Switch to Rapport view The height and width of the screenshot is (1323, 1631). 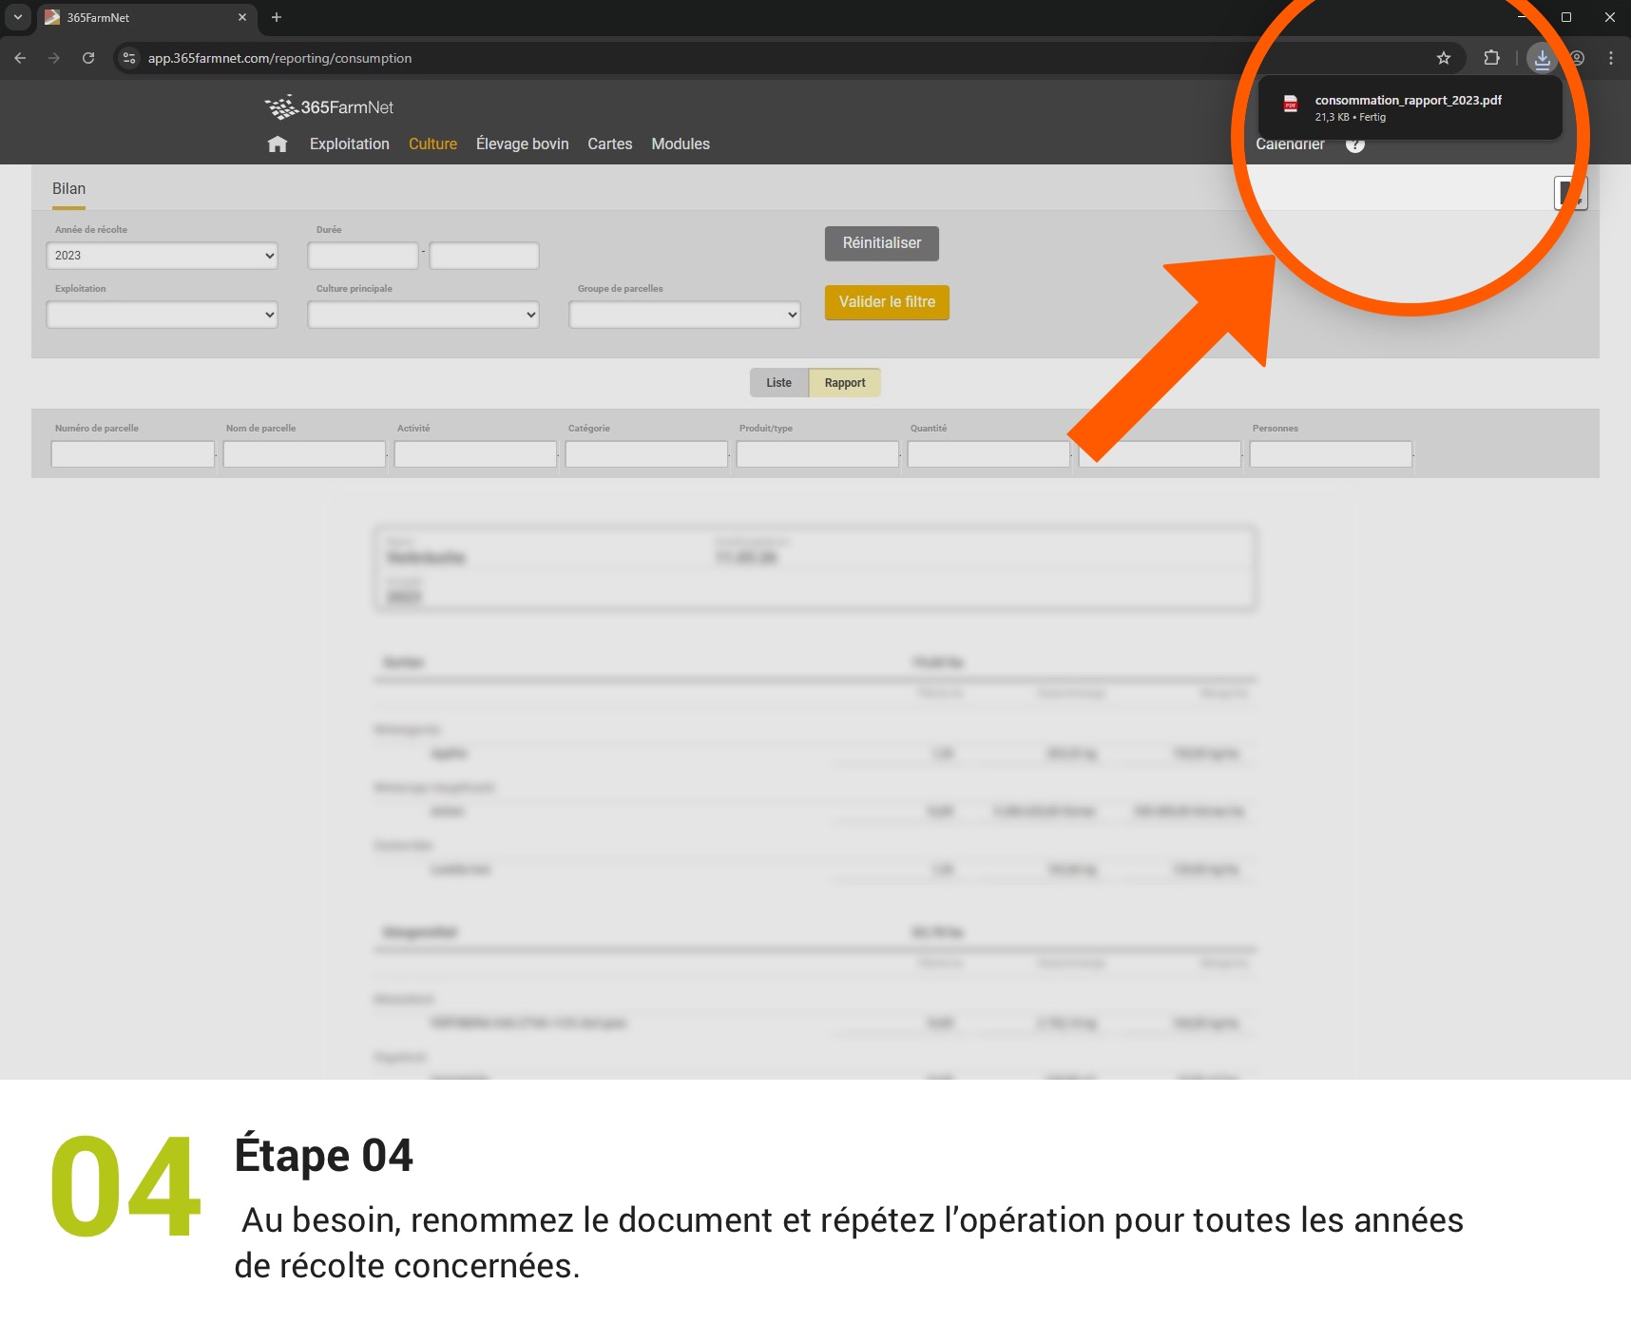click(844, 383)
